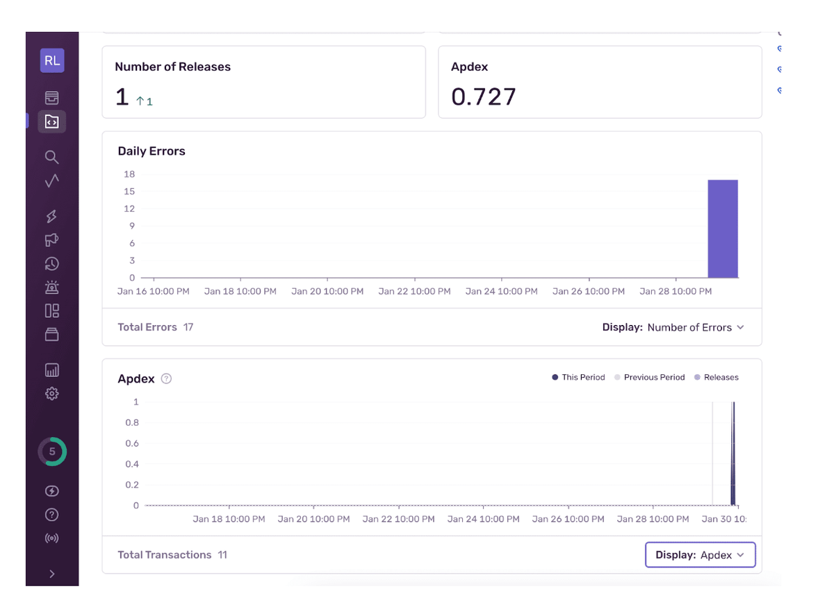Viewport: 834px width, 607px height.
Task: Toggle the Previous Period legend series
Action: point(649,377)
